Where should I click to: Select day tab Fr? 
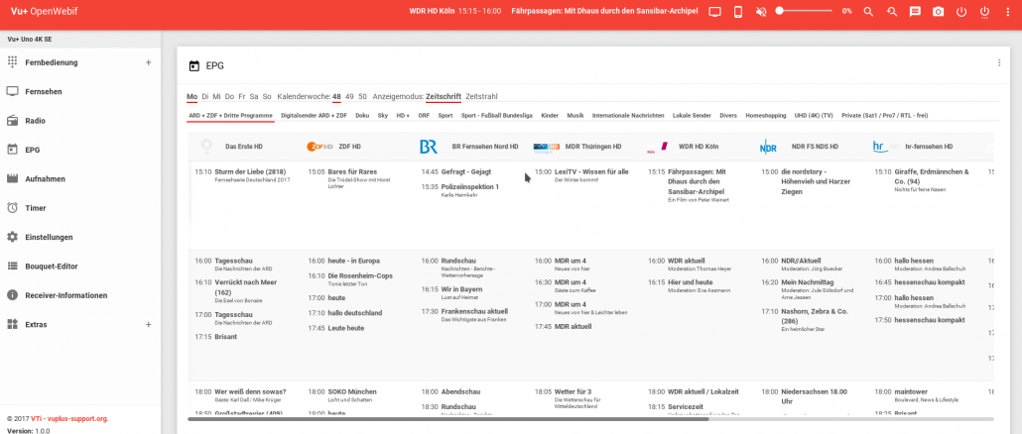[x=242, y=97]
